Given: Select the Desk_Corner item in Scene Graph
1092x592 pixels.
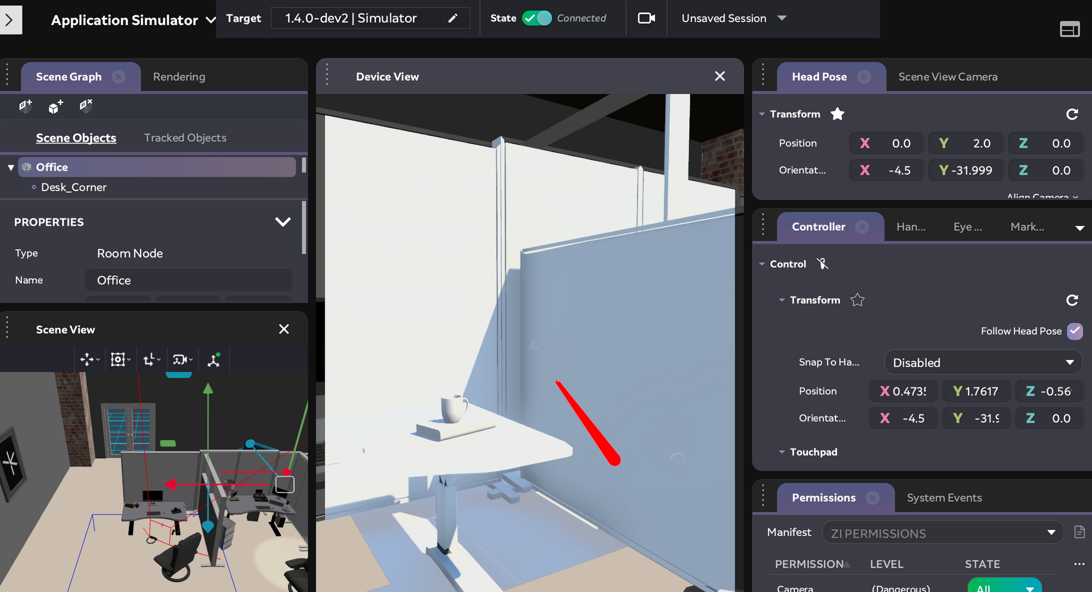Looking at the screenshot, I should pos(73,187).
